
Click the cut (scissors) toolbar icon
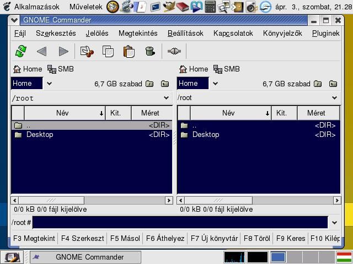[x=87, y=52]
